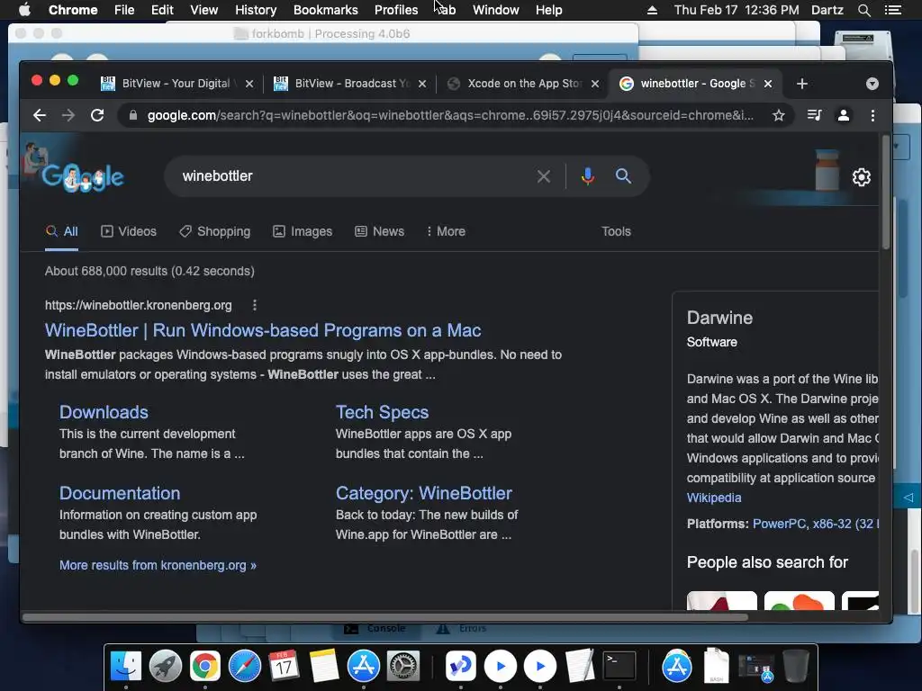Open System Preferences from the Dock
The width and height of the screenshot is (922, 691).
pos(402,666)
